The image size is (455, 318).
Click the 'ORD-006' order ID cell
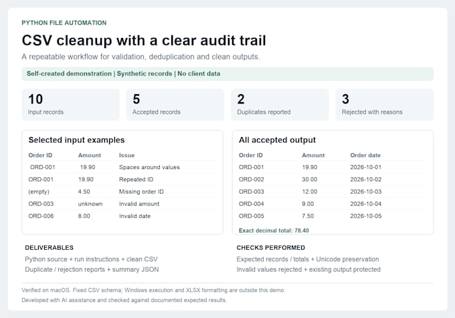click(x=41, y=216)
